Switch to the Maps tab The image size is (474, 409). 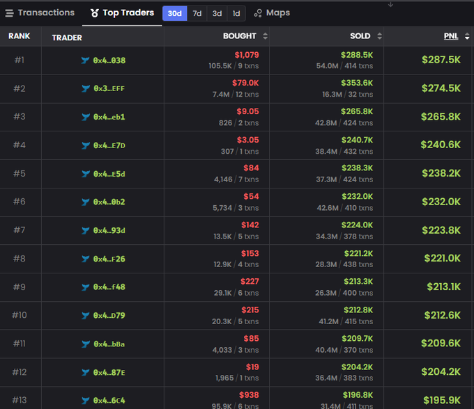(x=272, y=13)
